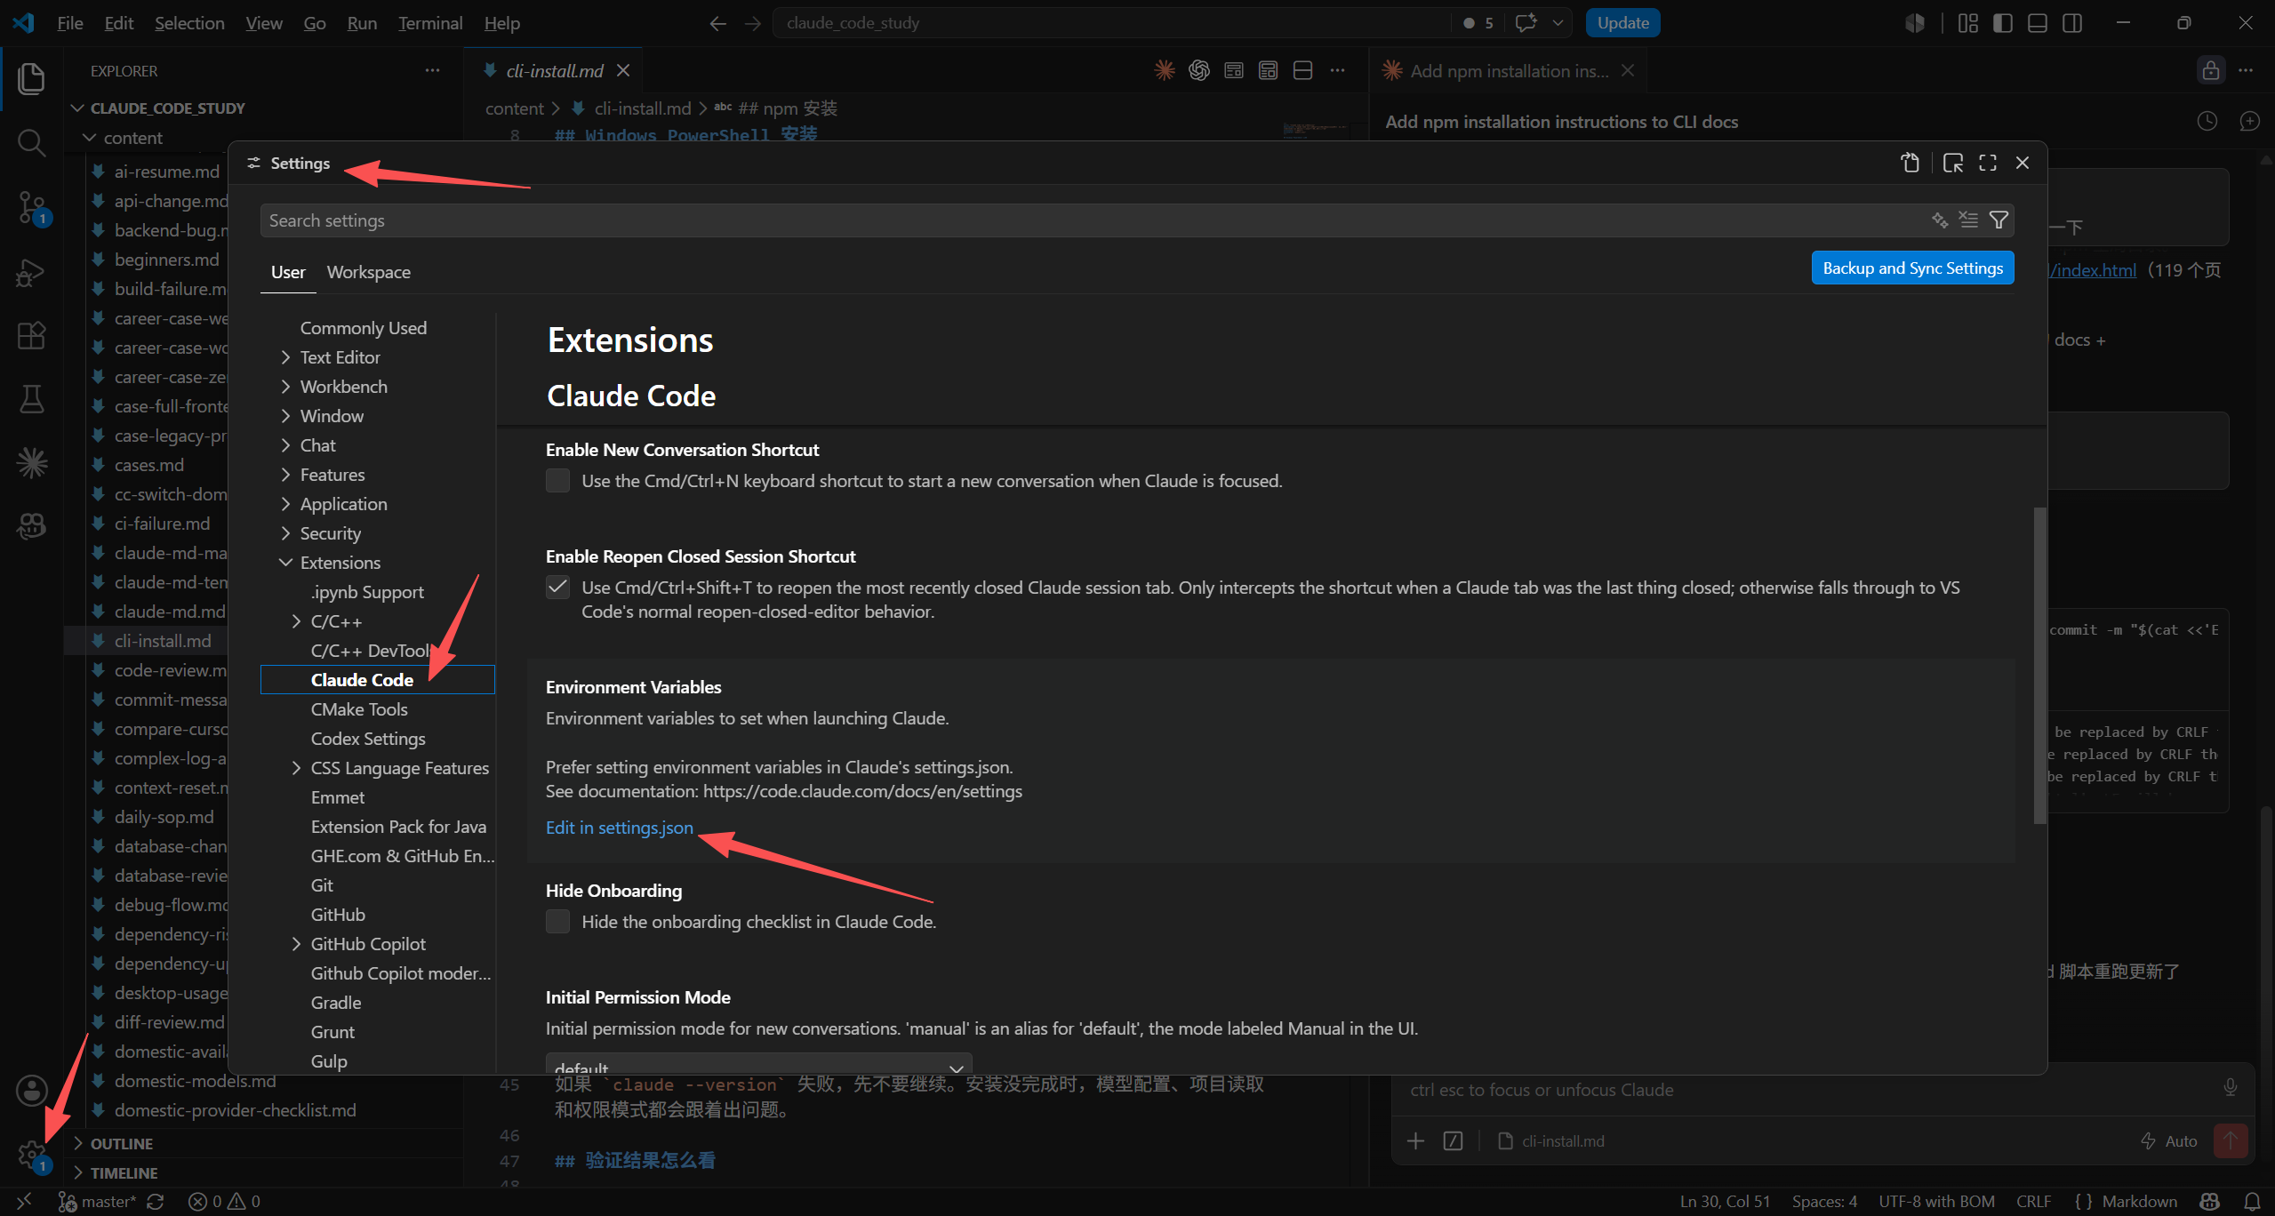The image size is (2275, 1216).
Task: Open the Explorer view in activity bar
Action: (31, 78)
